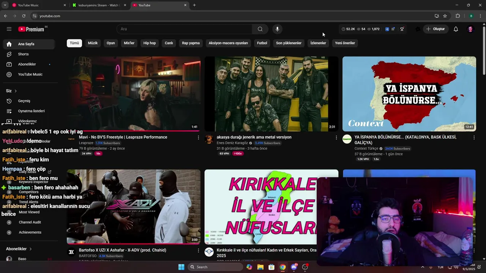This screenshot has height=273, width=486.
Task: Open the Mavi No BV'S Freestyle thumbnail
Action: pyautogui.click(x=134, y=94)
